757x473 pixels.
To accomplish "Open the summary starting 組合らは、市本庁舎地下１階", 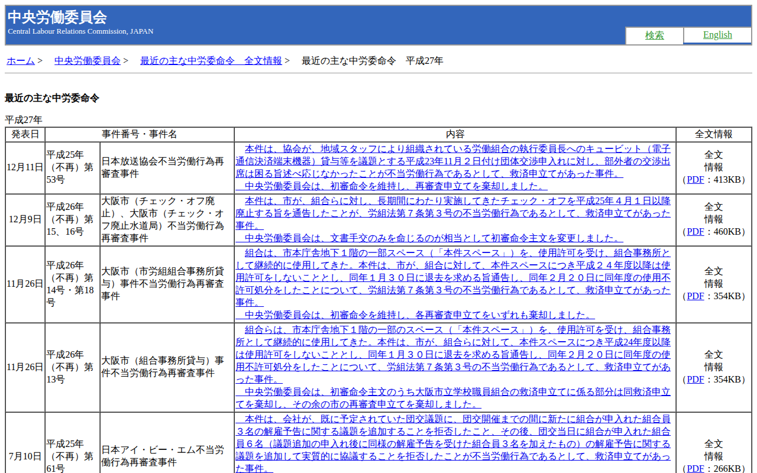I will click(x=453, y=354).
